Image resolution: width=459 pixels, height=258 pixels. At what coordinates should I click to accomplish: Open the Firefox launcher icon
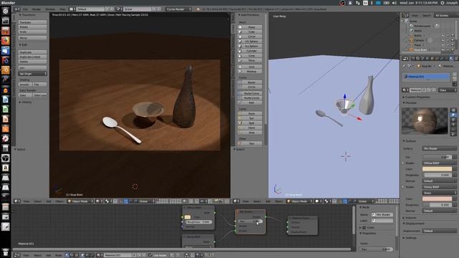click(5, 40)
